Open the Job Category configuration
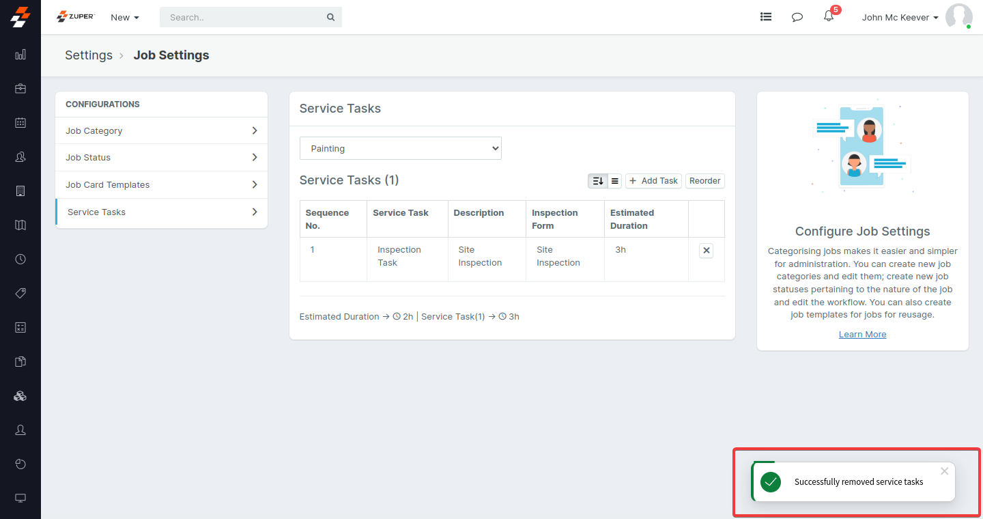Screen dimensions: 983x519 (x=162, y=130)
